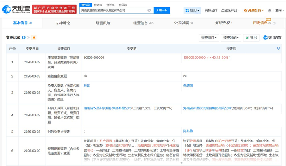This screenshot has height=166, width=286.
Task: Switch to the 经营风险 tab
Action: tap(103, 23)
